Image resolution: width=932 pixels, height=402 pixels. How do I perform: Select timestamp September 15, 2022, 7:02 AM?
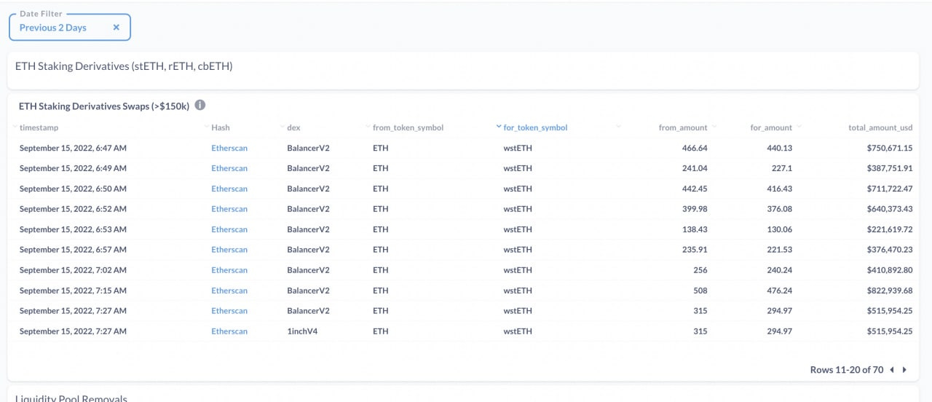pyautogui.click(x=73, y=270)
